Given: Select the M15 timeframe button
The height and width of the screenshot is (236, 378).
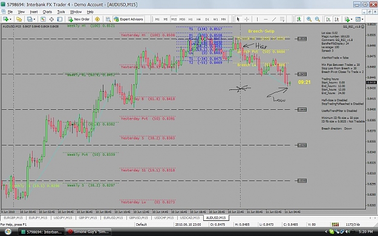Looking at the screenshot, I should 174,19.
